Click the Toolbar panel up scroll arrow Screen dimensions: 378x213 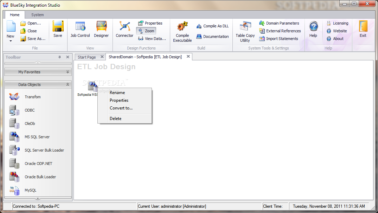(38, 63)
